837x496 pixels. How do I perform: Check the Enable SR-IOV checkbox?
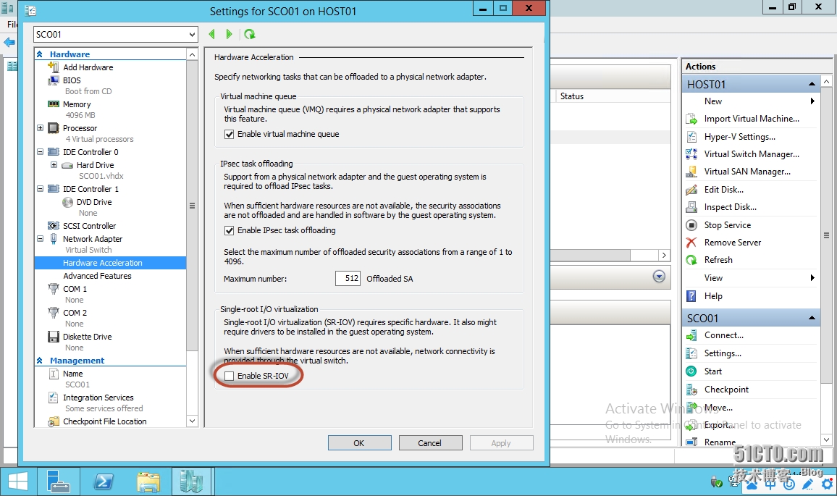point(230,376)
